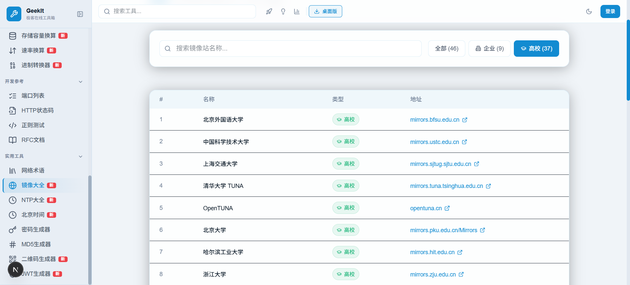Click the 密码生成器 key icon
The width and height of the screenshot is (630, 285).
(12, 230)
